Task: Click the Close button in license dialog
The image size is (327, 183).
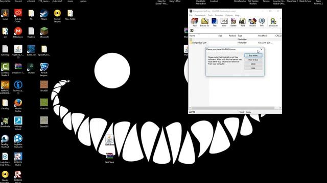Action: coord(253,64)
